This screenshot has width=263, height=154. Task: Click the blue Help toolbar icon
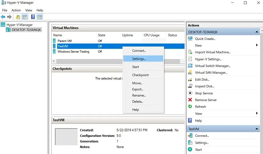tap(33, 17)
